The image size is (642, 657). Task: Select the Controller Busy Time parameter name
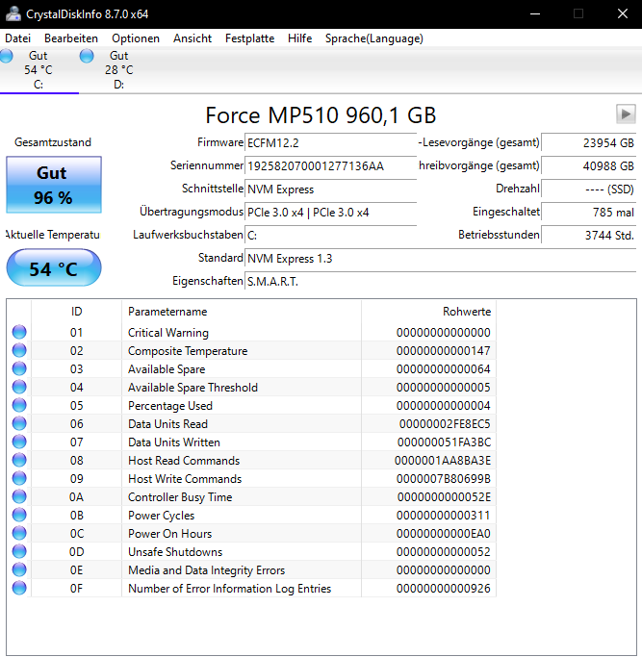(x=180, y=497)
